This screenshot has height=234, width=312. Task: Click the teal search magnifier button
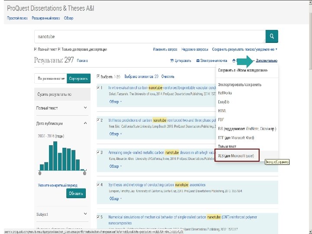[x=272, y=36]
